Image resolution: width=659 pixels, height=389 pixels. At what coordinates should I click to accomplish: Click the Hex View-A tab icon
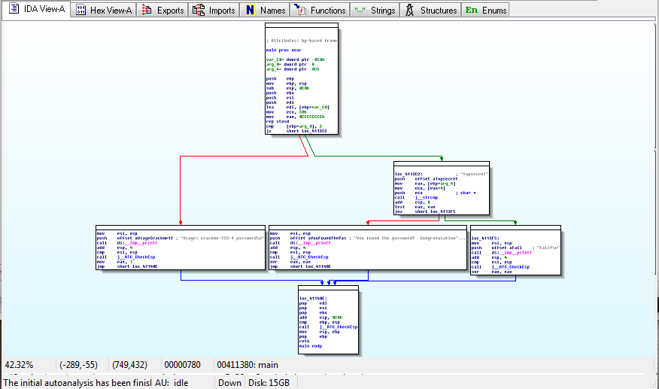coord(80,11)
